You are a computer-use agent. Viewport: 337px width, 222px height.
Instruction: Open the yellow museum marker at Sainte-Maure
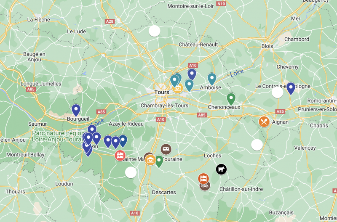[x=150, y=160]
